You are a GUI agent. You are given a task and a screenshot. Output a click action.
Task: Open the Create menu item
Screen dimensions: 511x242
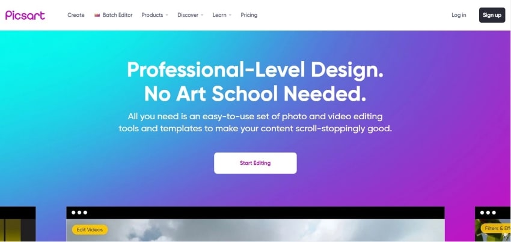[x=76, y=15]
